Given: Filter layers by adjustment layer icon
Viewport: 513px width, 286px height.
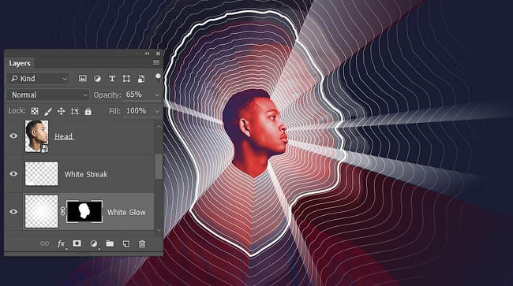Looking at the screenshot, I should click(97, 78).
